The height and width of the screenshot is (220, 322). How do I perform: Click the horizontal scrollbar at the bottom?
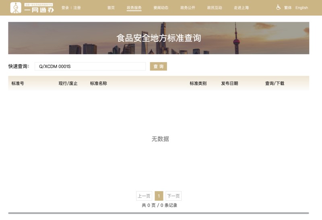click(x=159, y=213)
